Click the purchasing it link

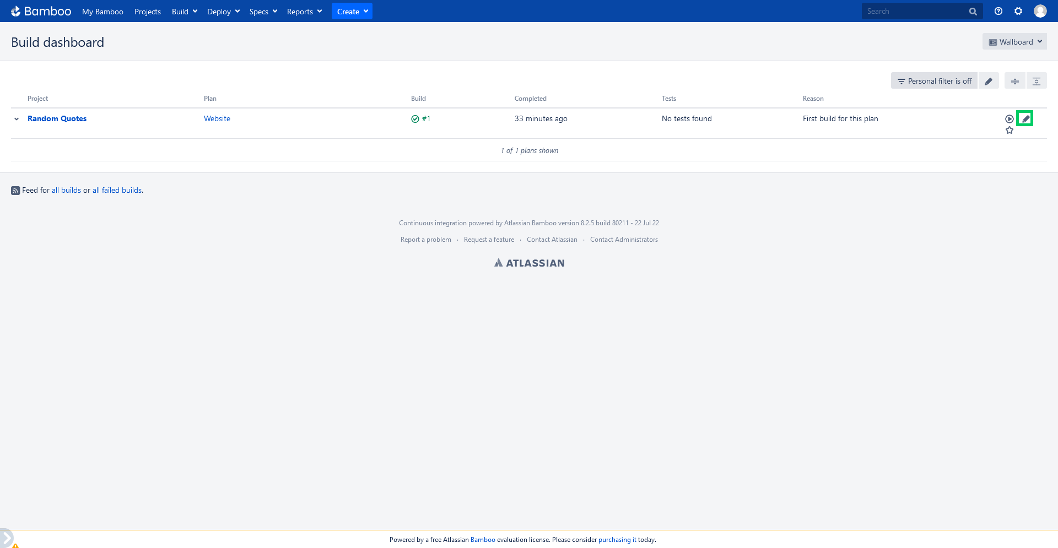point(617,540)
